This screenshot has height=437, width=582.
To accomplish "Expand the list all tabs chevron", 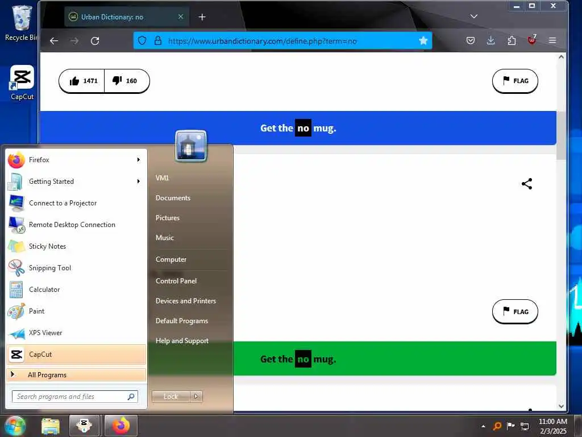I will (473, 17).
